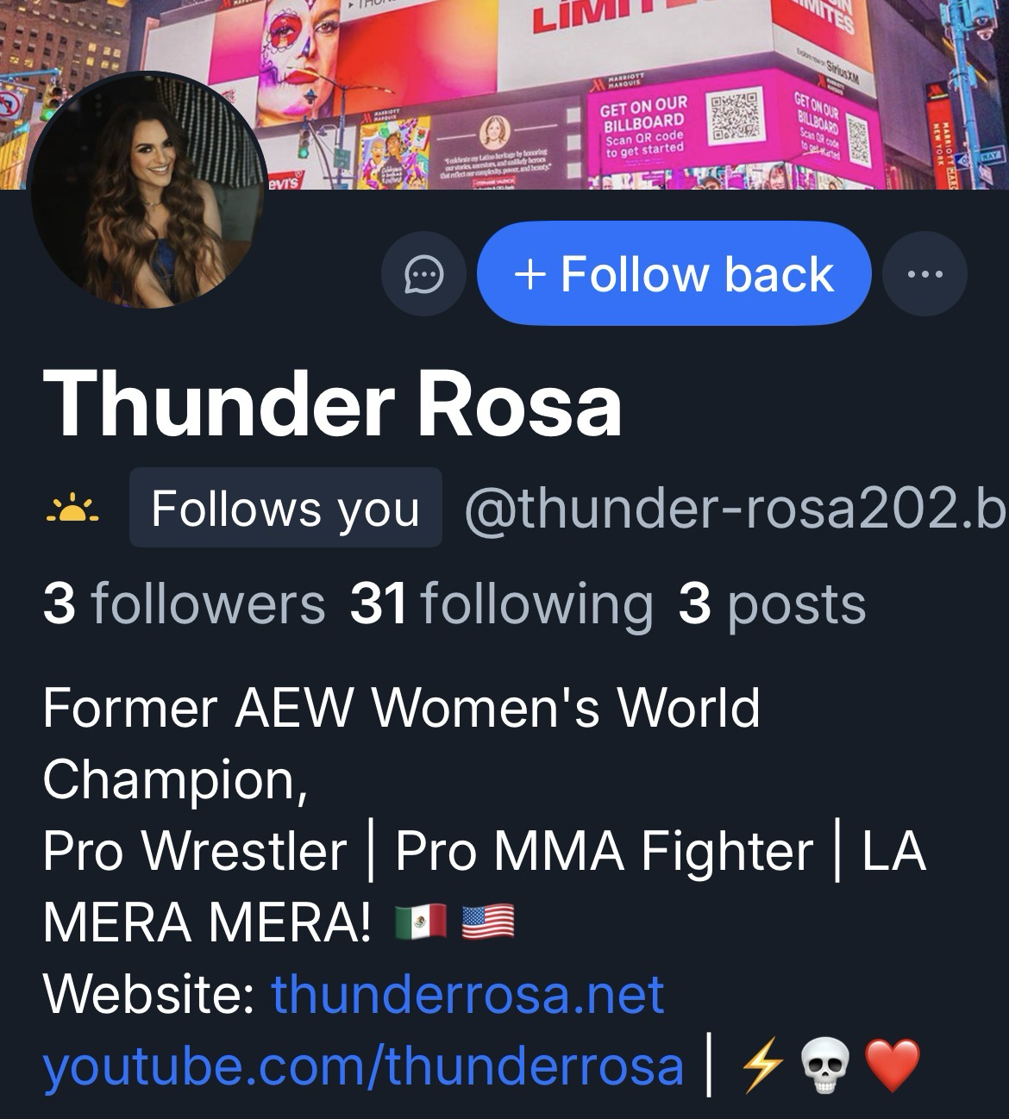
Task: Open chat with Thunder Rosa via message icon
Action: tap(423, 275)
